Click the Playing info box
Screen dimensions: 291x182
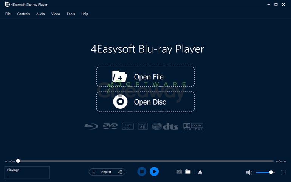coord(27,172)
